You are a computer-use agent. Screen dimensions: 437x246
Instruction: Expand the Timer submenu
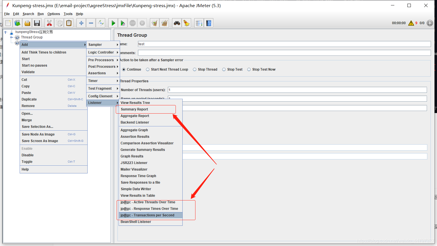tap(103, 81)
